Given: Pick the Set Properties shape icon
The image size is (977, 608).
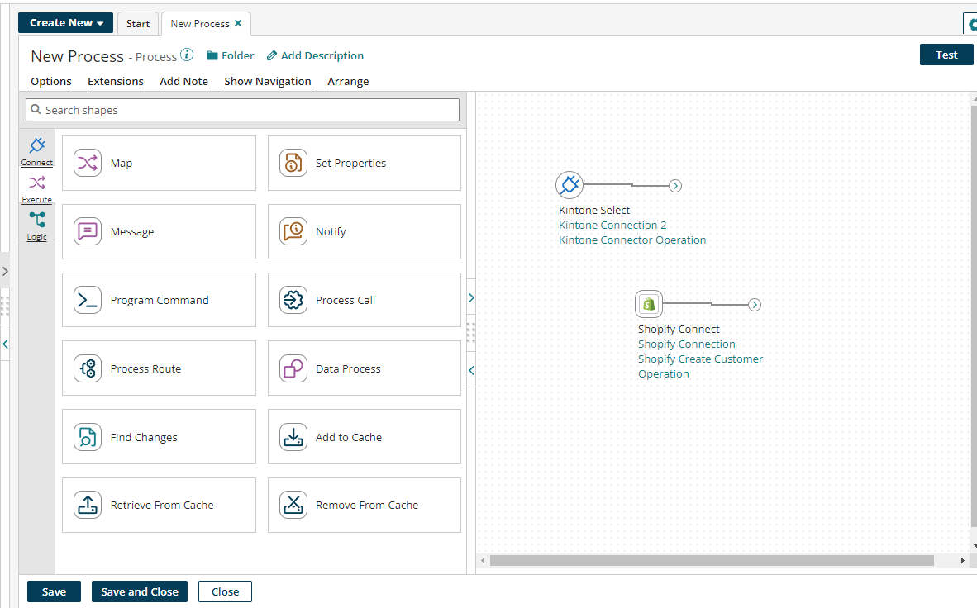Looking at the screenshot, I should [293, 164].
